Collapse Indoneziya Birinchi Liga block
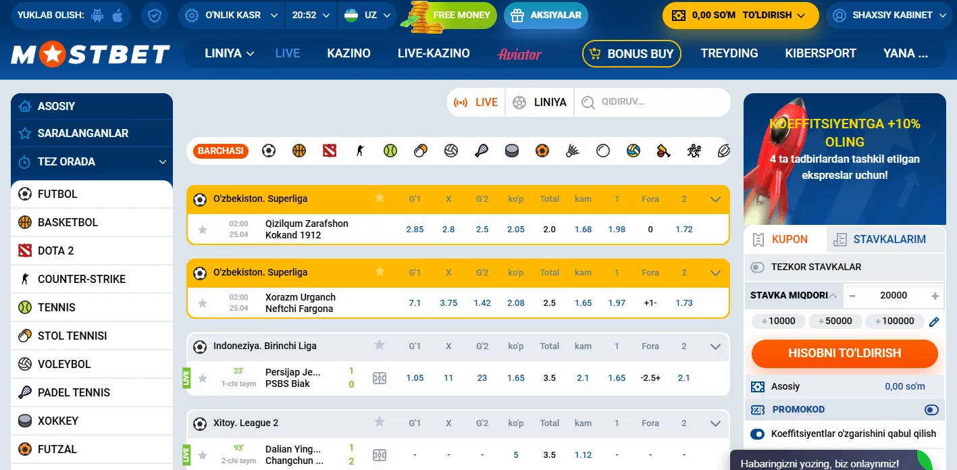The height and width of the screenshot is (470, 957). [716, 346]
